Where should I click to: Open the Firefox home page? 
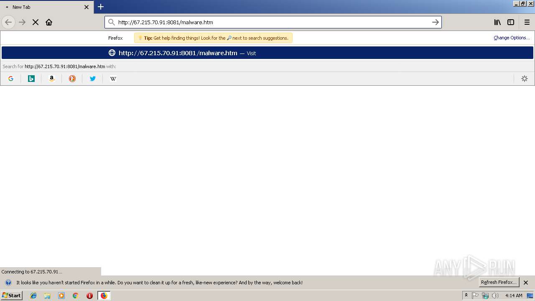click(49, 22)
